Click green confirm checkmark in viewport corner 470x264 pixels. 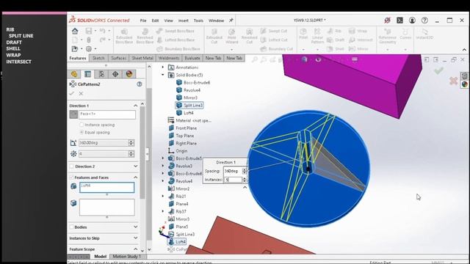[439, 70]
